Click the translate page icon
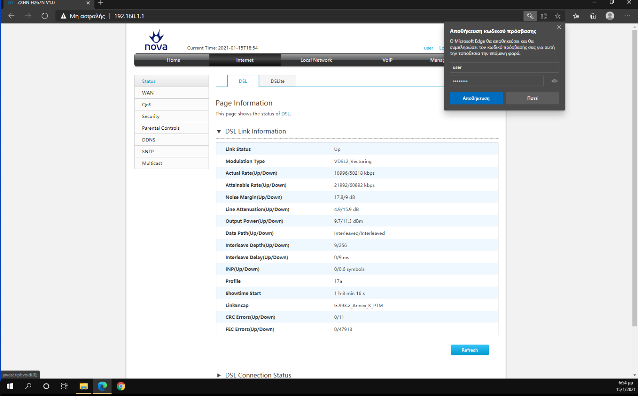Viewport: 638px width, 396px height. (x=544, y=16)
